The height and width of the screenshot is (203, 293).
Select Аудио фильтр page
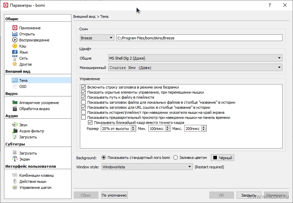32,131
